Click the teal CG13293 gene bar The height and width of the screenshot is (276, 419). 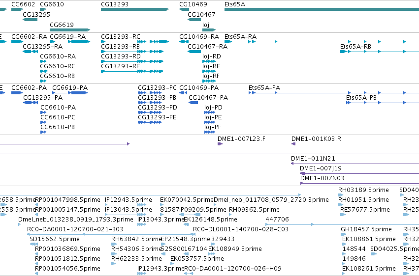[x=135, y=9]
